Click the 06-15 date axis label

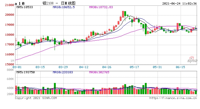coord(180,67)
